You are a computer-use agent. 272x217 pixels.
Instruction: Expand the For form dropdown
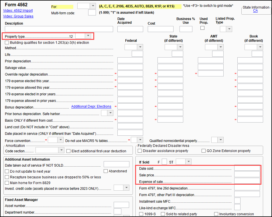(x=92, y=6)
